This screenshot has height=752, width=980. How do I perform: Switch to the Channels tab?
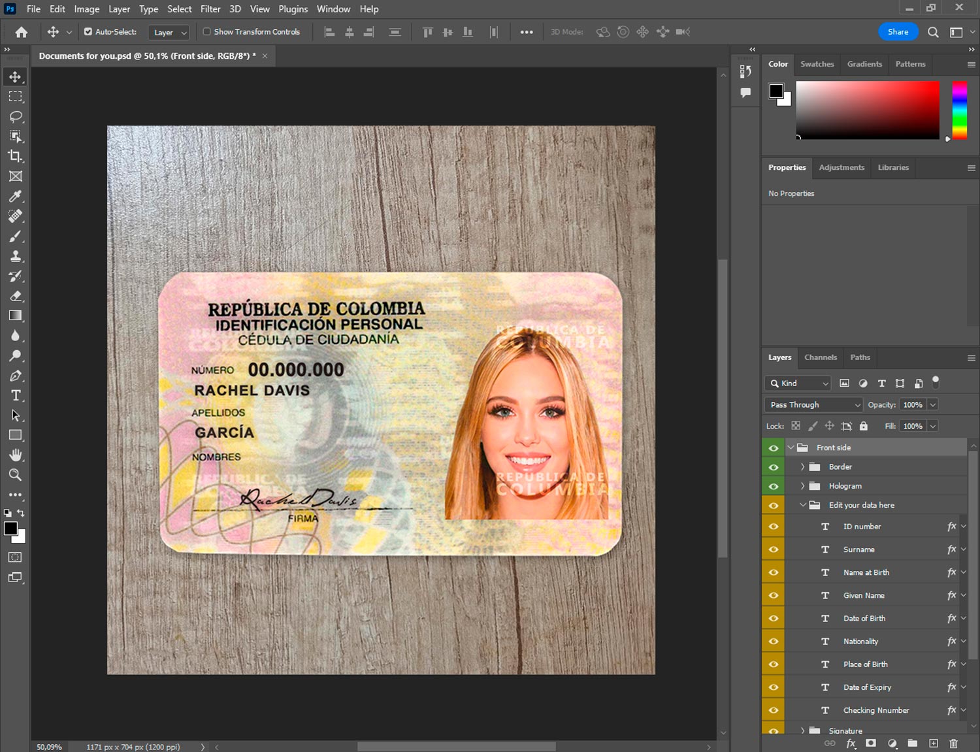click(820, 357)
